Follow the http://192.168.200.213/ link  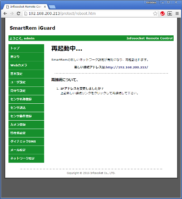pyautogui.click(x=127, y=67)
